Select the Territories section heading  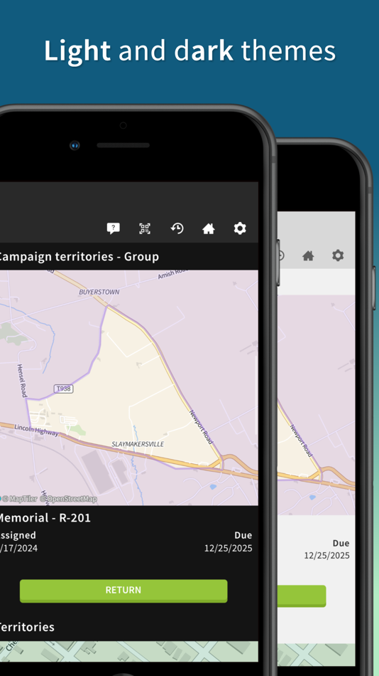[27, 627]
